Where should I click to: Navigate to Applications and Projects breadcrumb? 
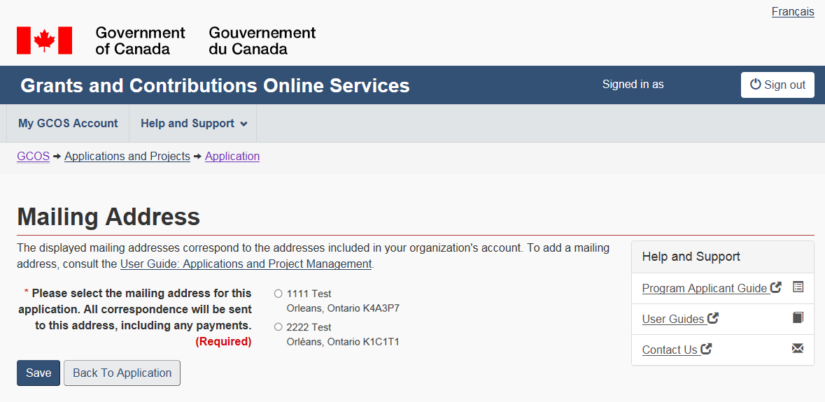(127, 156)
